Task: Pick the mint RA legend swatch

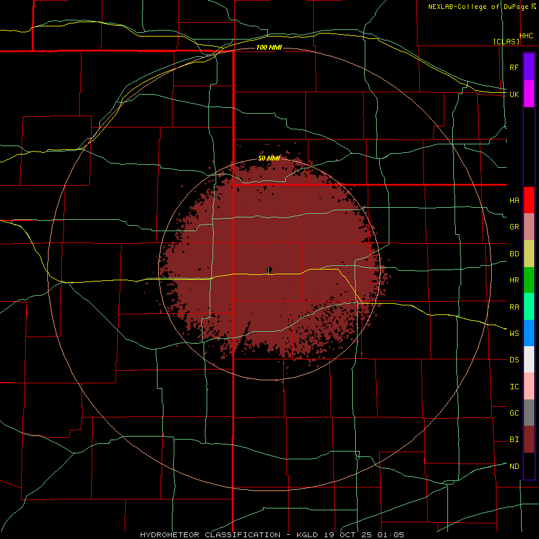Action: tap(529, 307)
